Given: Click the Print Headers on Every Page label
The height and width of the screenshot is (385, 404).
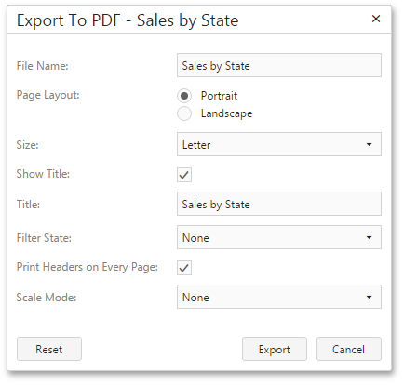Looking at the screenshot, I should point(88,267).
